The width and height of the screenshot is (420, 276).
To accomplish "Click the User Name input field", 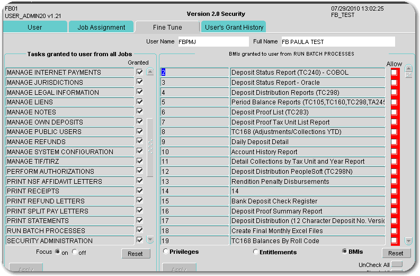I will [213, 42].
